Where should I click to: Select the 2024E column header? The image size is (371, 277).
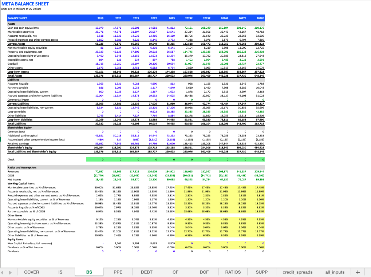click(189, 18)
